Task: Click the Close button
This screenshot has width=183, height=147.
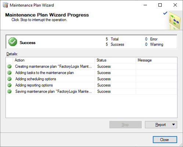Action: (165, 140)
